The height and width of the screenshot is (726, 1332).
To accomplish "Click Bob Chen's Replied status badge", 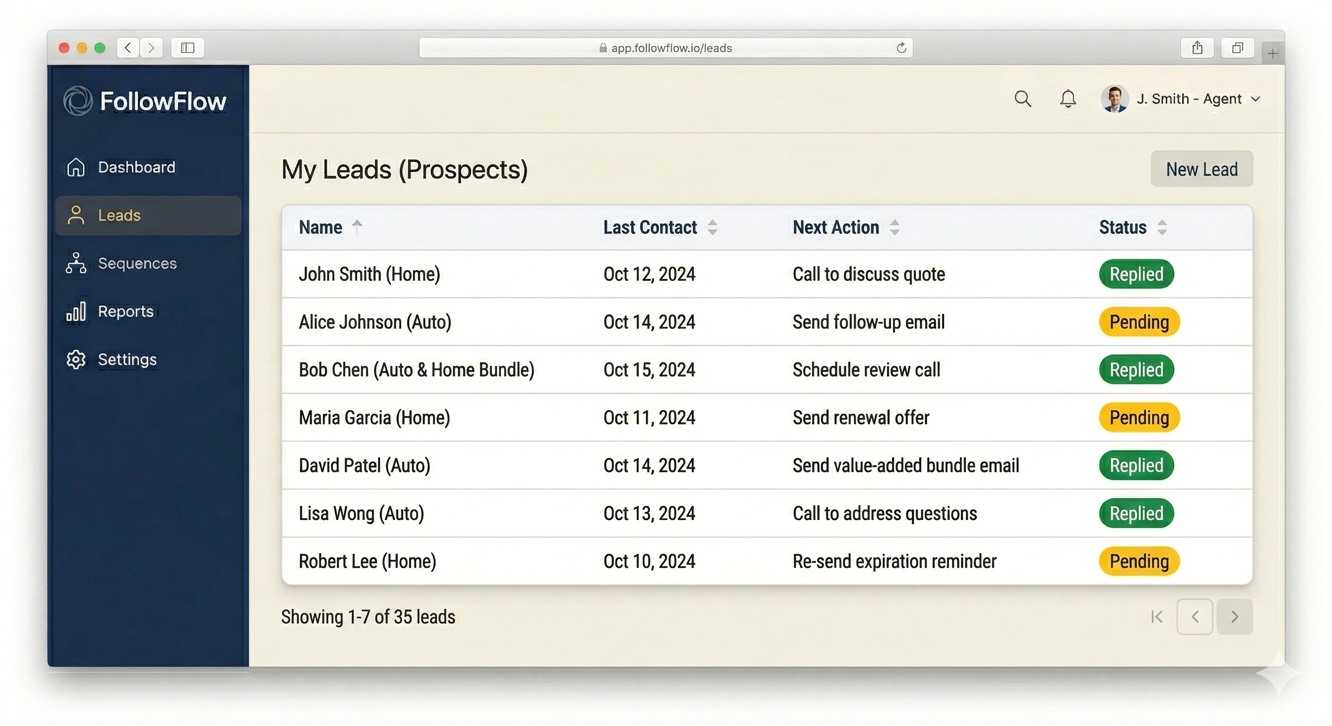I will coord(1136,370).
